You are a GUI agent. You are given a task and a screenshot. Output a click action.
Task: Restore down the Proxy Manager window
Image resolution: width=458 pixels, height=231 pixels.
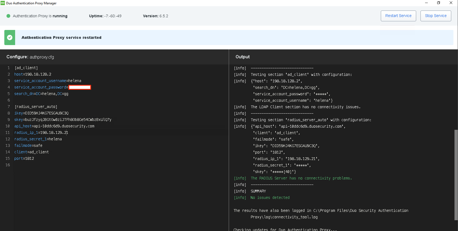click(x=439, y=3)
